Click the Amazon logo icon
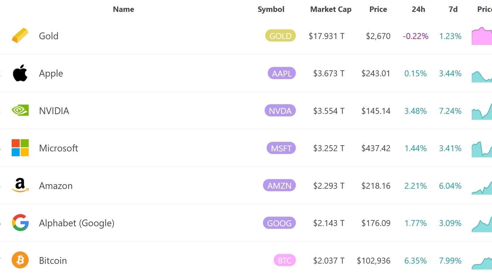The height and width of the screenshot is (276, 492). (x=20, y=185)
